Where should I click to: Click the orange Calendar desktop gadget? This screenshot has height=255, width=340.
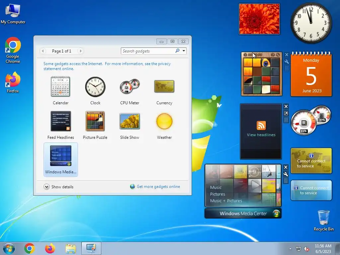(x=311, y=74)
